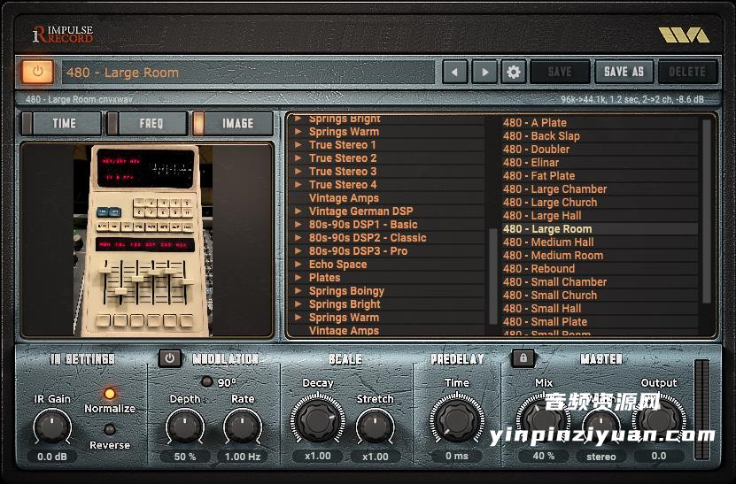The width and height of the screenshot is (736, 484).
Task: Toggle the Modulation power button
Action: tap(170, 358)
